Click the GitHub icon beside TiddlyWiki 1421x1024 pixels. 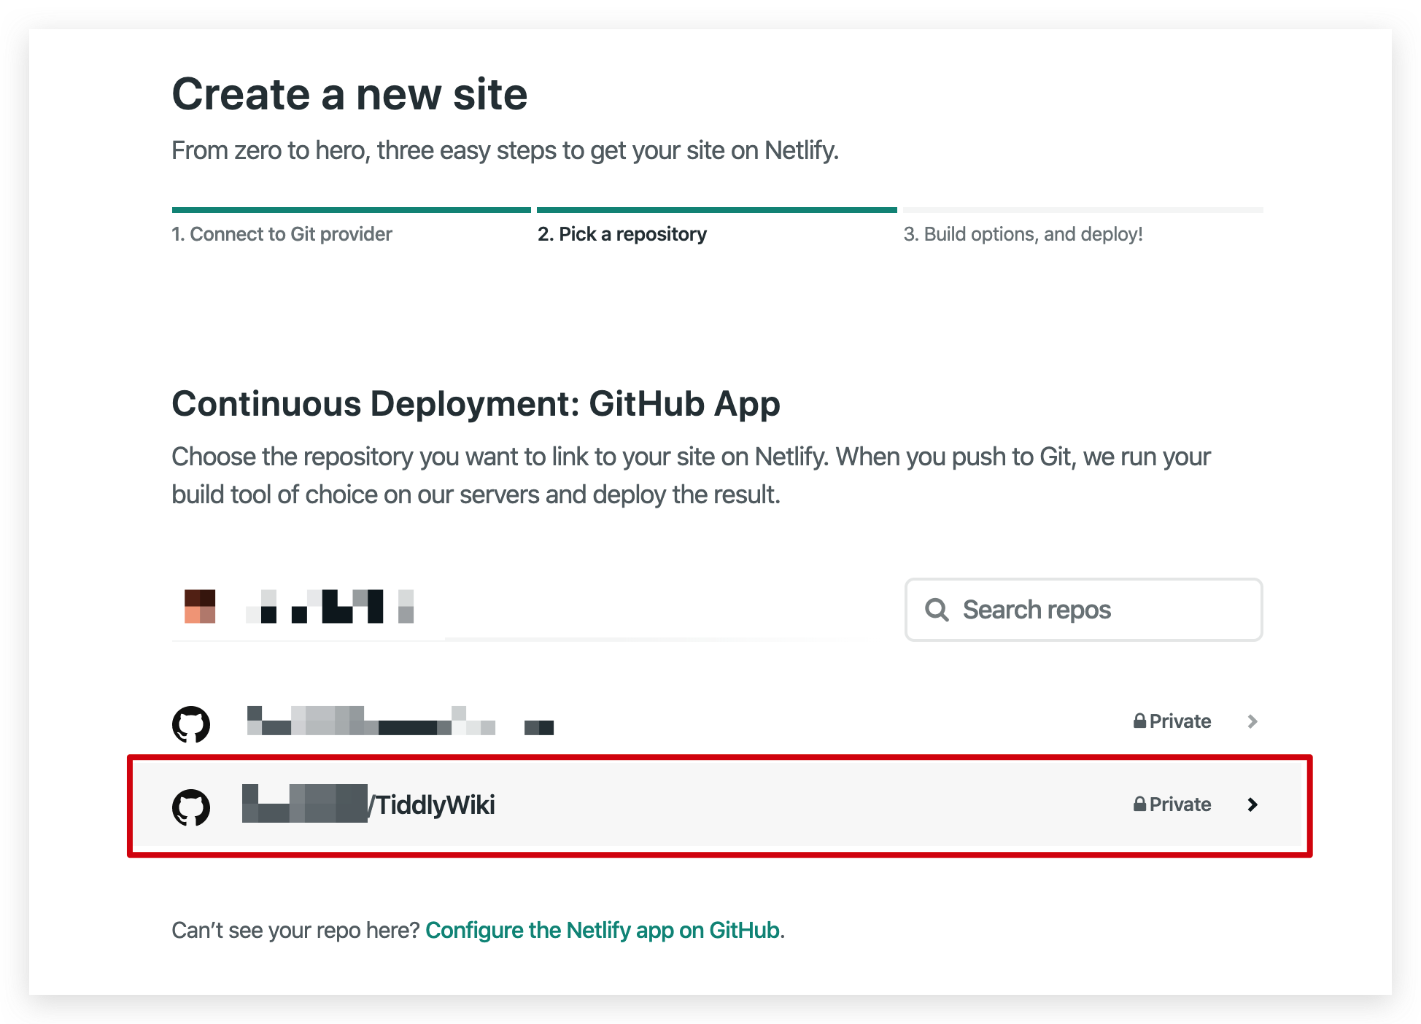click(x=191, y=807)
